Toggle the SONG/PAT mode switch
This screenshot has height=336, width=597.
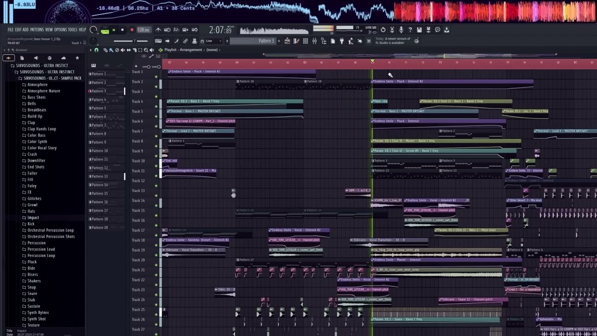click(x=104, y=30)
